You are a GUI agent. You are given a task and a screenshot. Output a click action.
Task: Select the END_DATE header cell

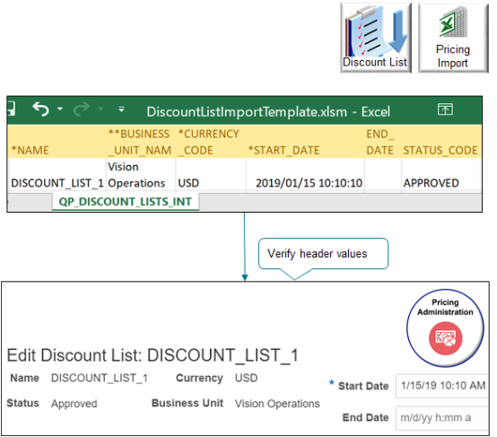click(x=383, y=142)
